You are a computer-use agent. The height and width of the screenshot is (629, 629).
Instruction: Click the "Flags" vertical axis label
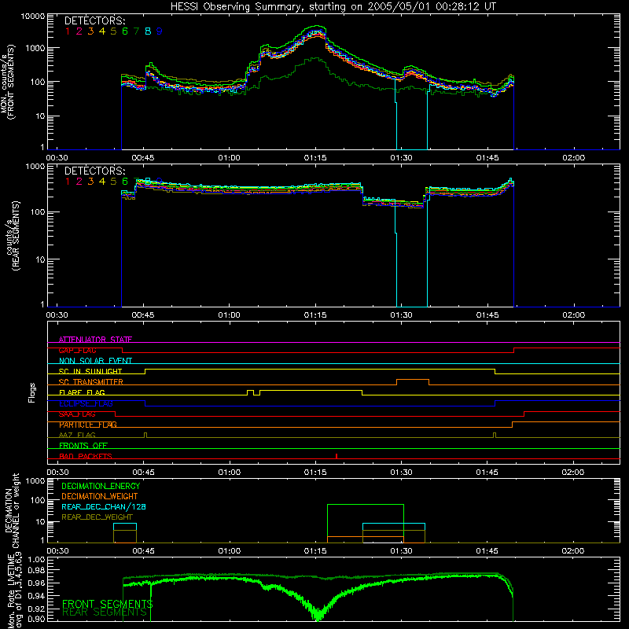click(x=32, y=392)
